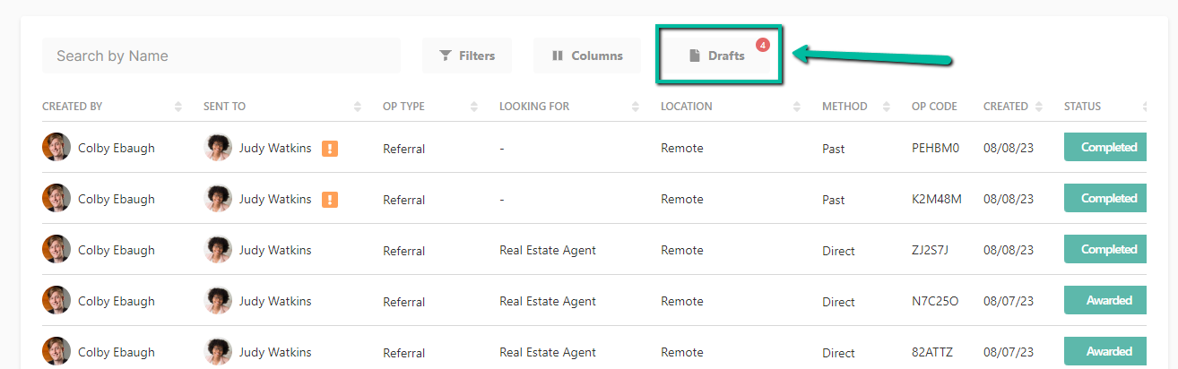Click the Search by Name field

click(221, 56)
